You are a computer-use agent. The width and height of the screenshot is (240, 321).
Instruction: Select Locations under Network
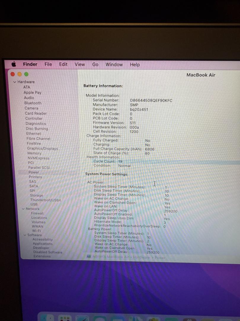39,218
